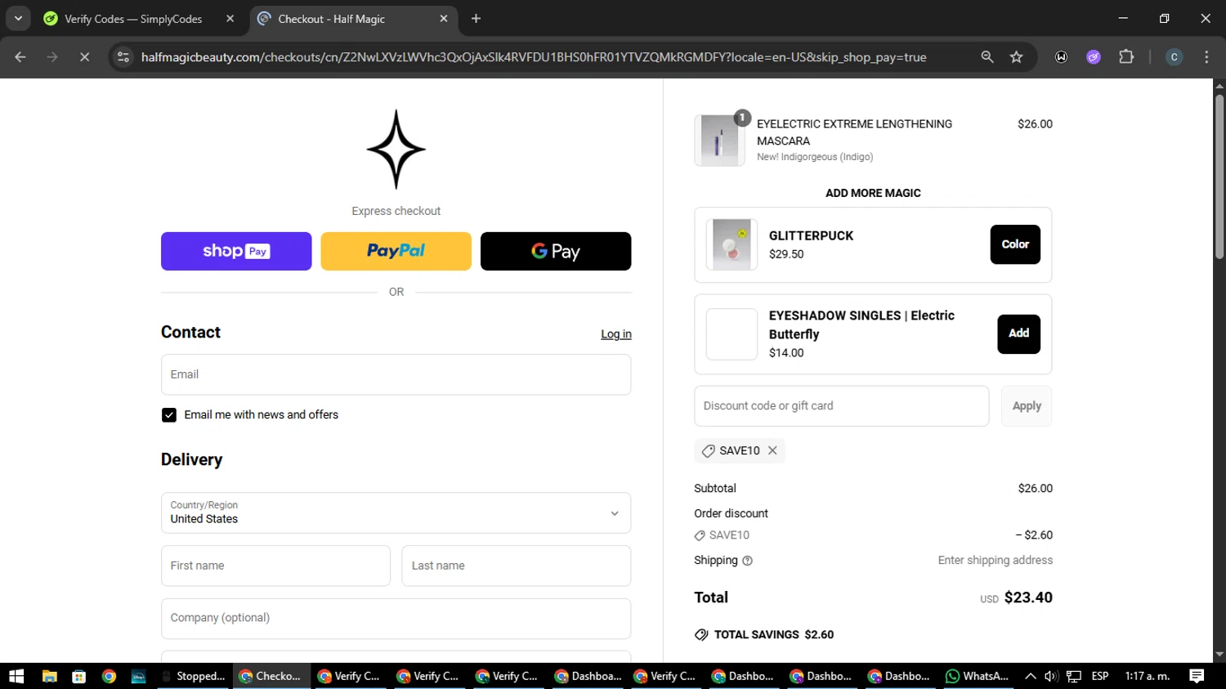
Task: Open a new browser tab
Action: 476,19
